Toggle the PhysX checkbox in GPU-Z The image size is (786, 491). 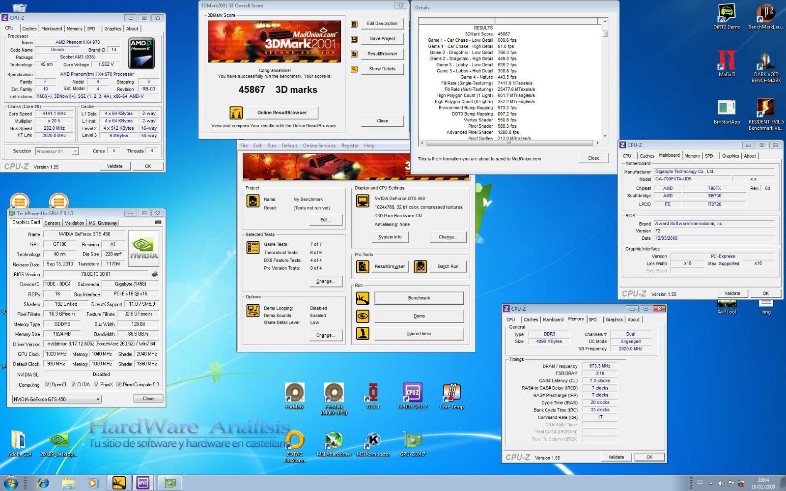coord(96,384)
